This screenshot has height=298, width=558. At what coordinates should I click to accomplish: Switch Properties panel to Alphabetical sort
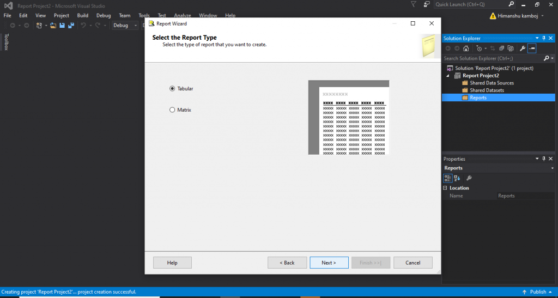457,178
